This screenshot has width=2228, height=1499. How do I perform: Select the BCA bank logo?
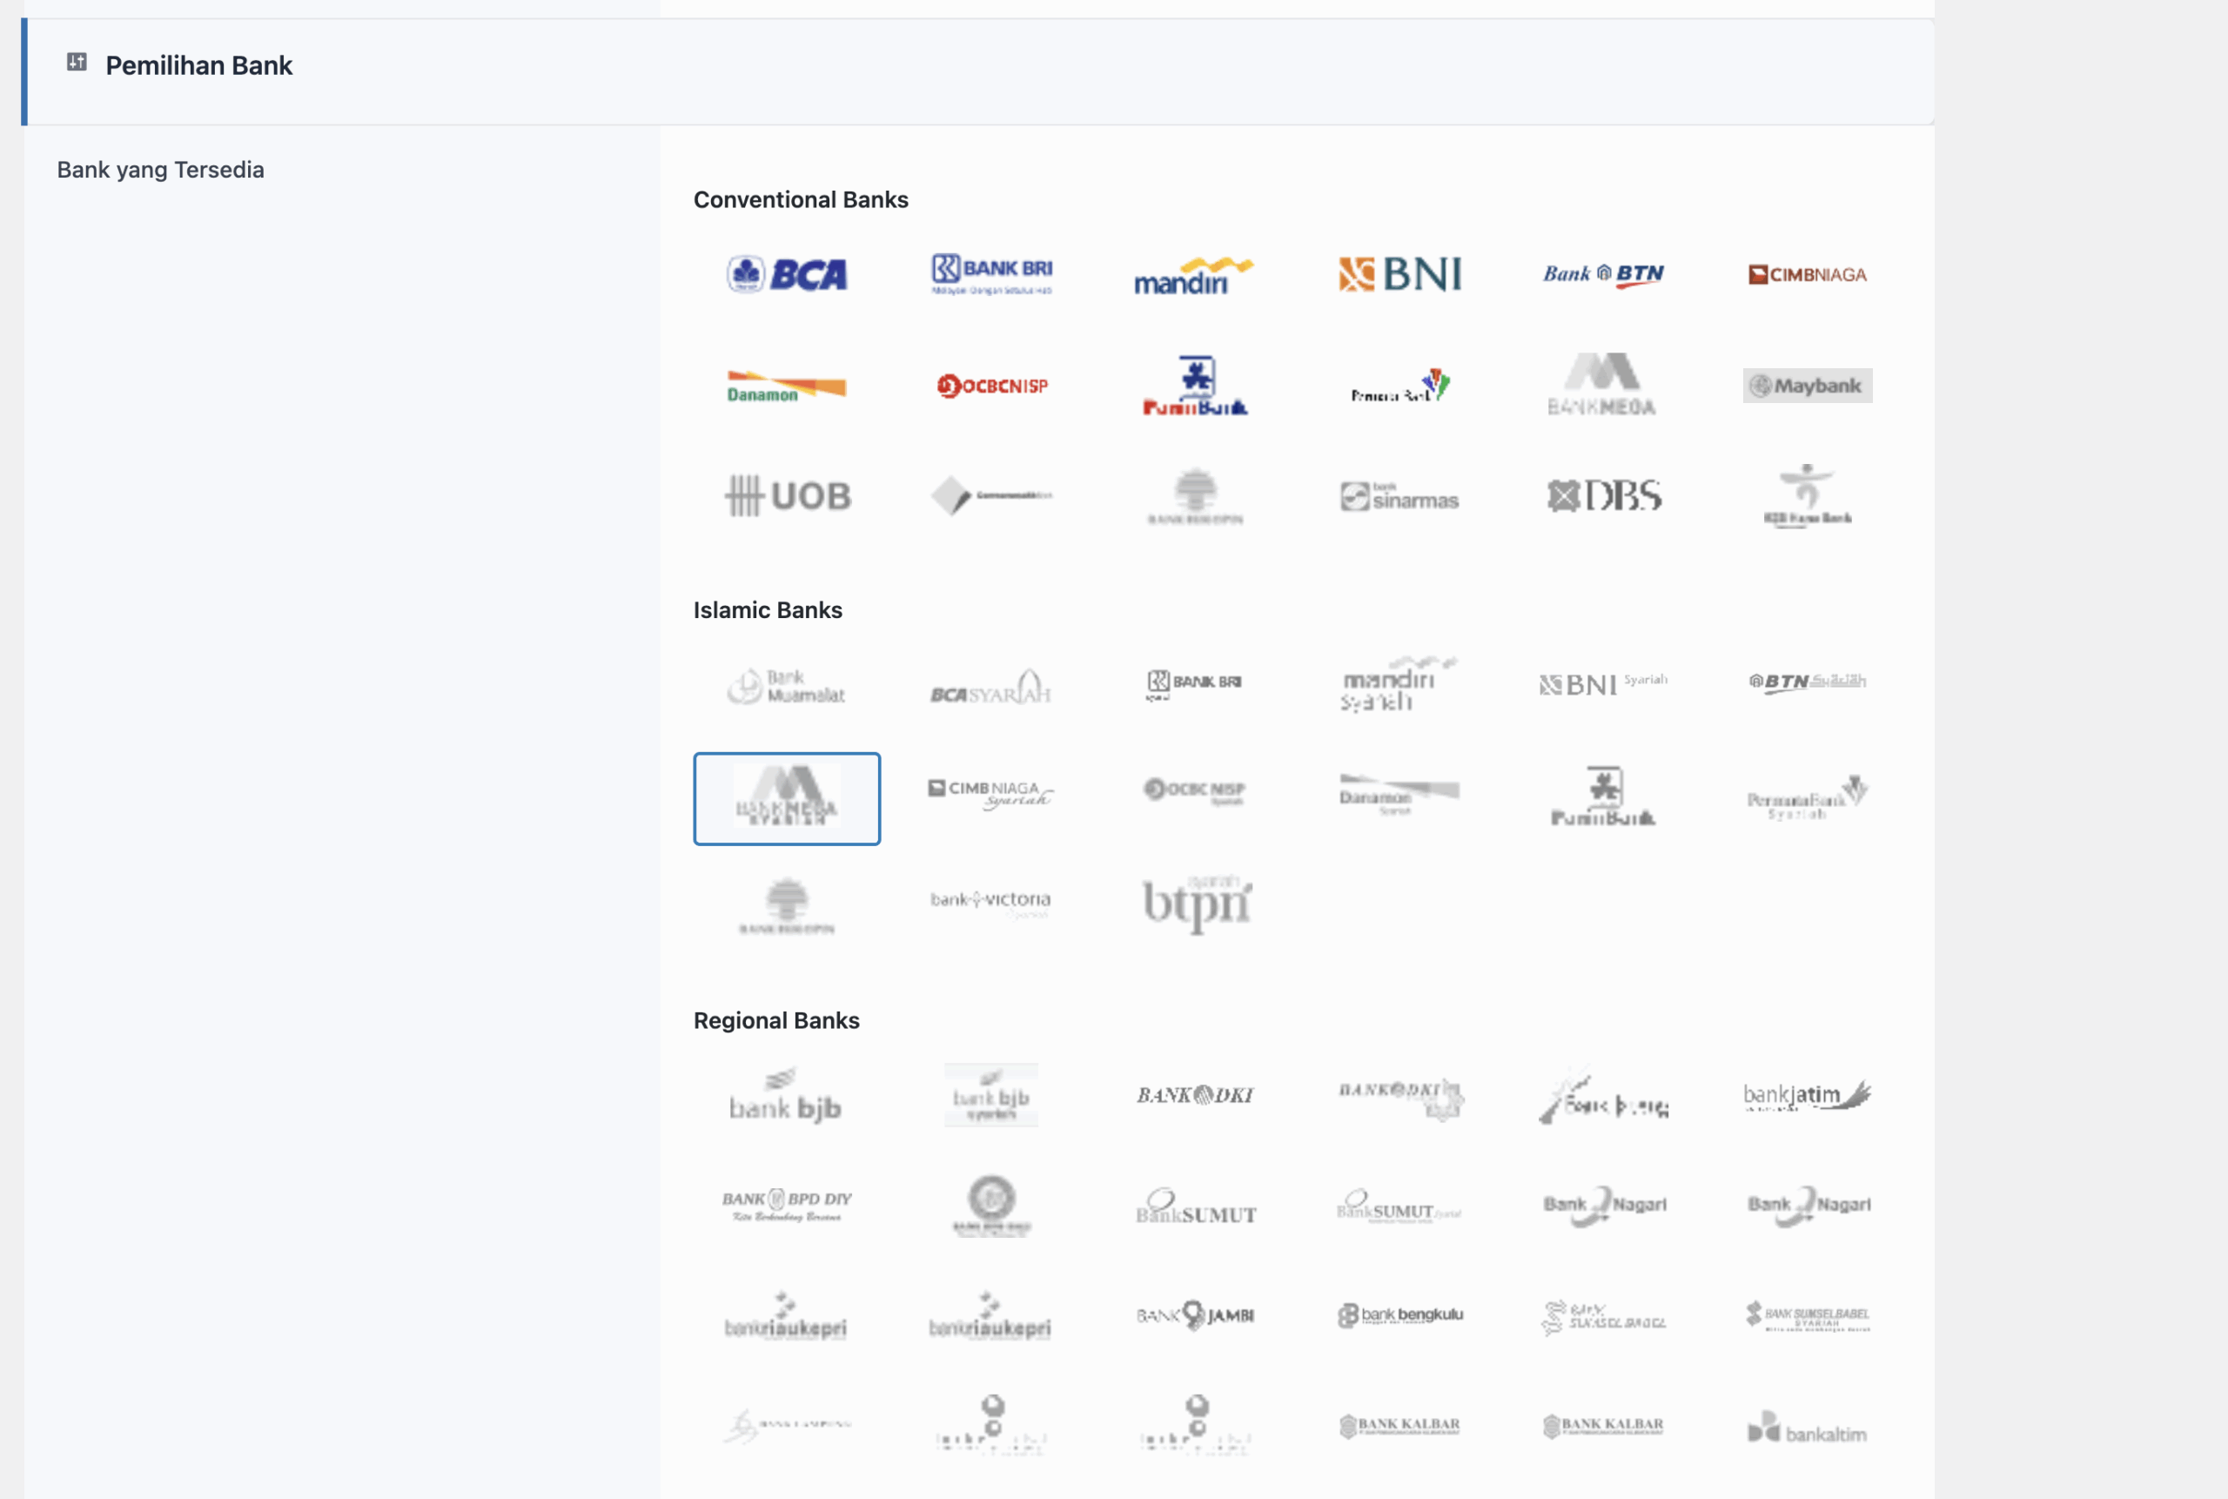pos(787,274)
